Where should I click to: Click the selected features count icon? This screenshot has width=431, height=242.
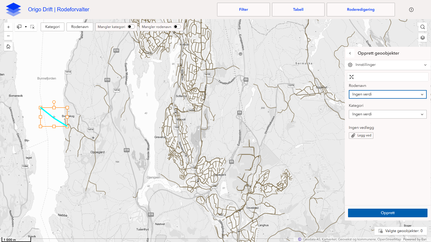pyautogui.click(x=381, y=231)
